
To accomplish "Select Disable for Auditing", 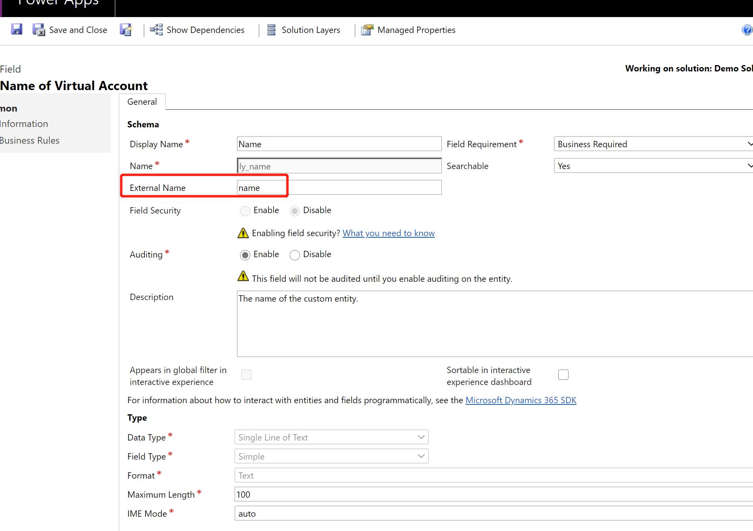I will 294,255.
